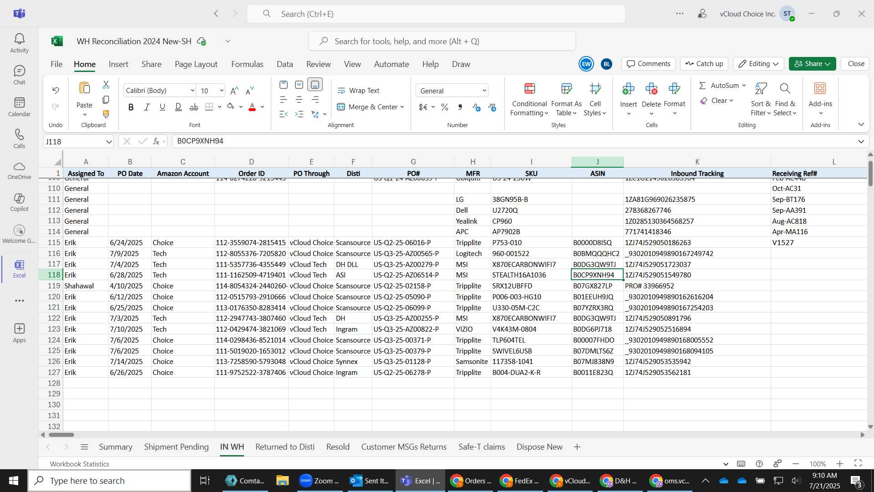Apply the fill color bucket

click(231, 107)
